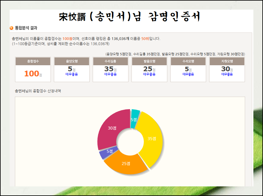Click 매우좋음 link under 수리오행
Image resolution: width=263 pixels, height=196 pixels.
[x=188, y=74]
